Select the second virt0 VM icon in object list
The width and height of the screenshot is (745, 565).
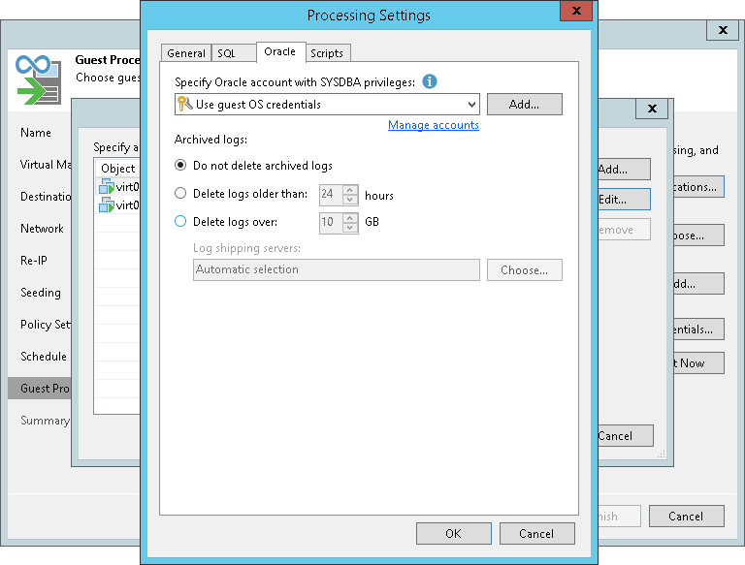coord(107,205)
